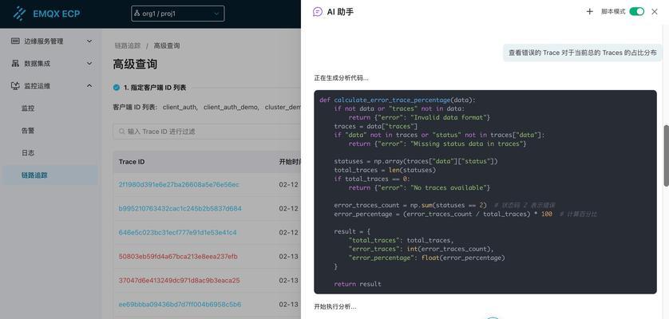This screenshot has width=669, height=319.
Task: Click the generated Python code block
Action: click(x=485, y=192)
